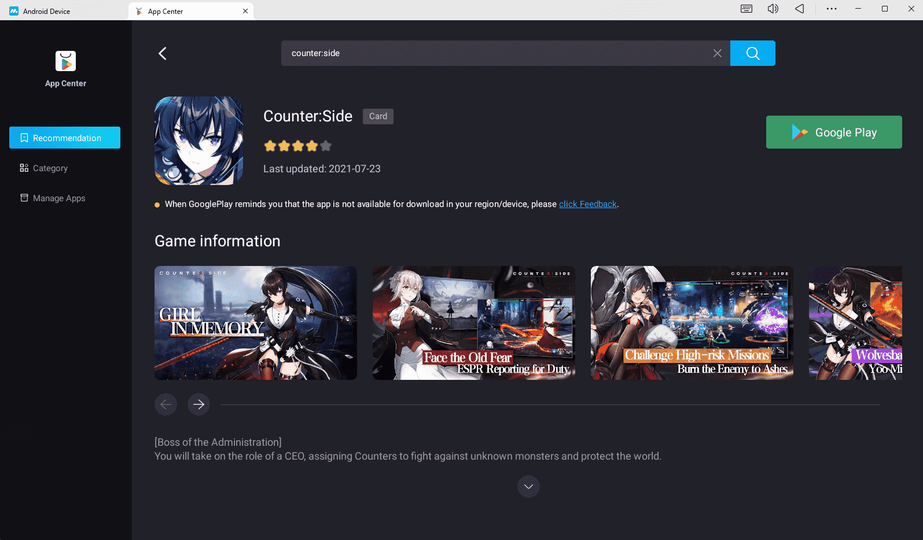Click the '[Boss of the Administration]' text
923x540 pixels.
point(218,442)
